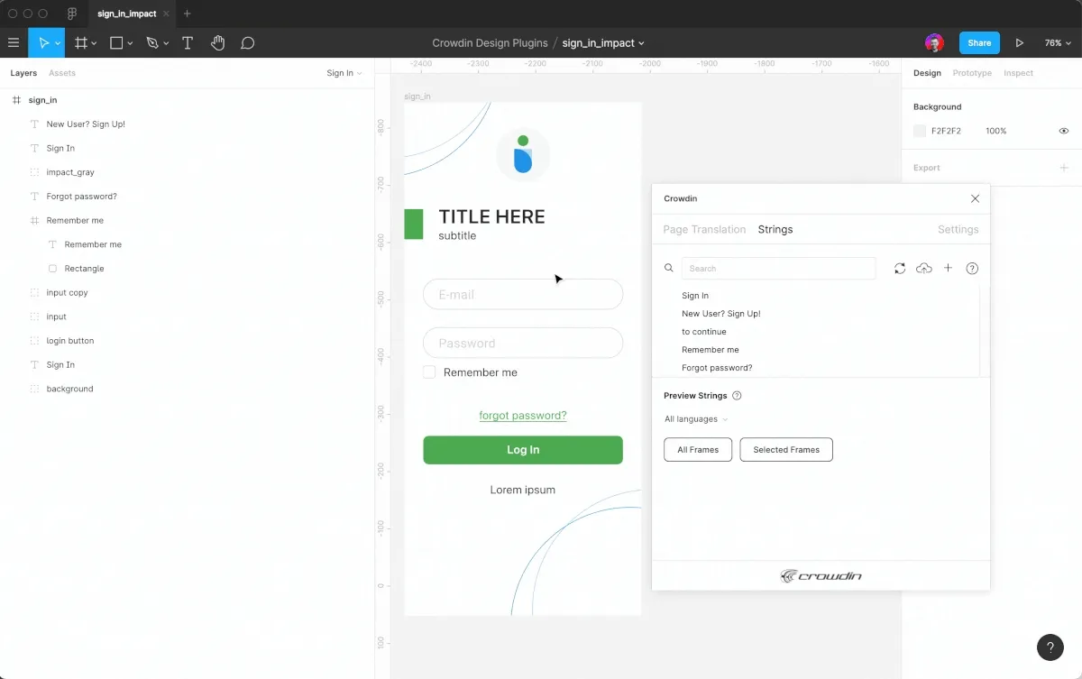Screen dimensions: 1082x679
Task: Open the Crowdin plugin help icon
Action: pyautogui.click(x=971, y=268)
